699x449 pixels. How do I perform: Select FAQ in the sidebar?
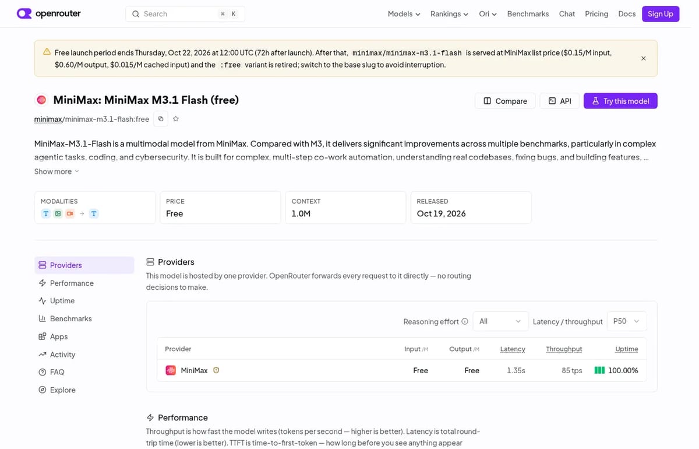tap(84, 372)
